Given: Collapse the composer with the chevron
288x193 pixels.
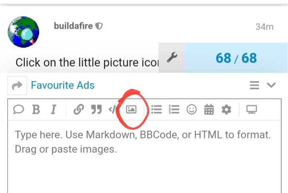Looking at the screenshot, I should (x=271, y=85).
